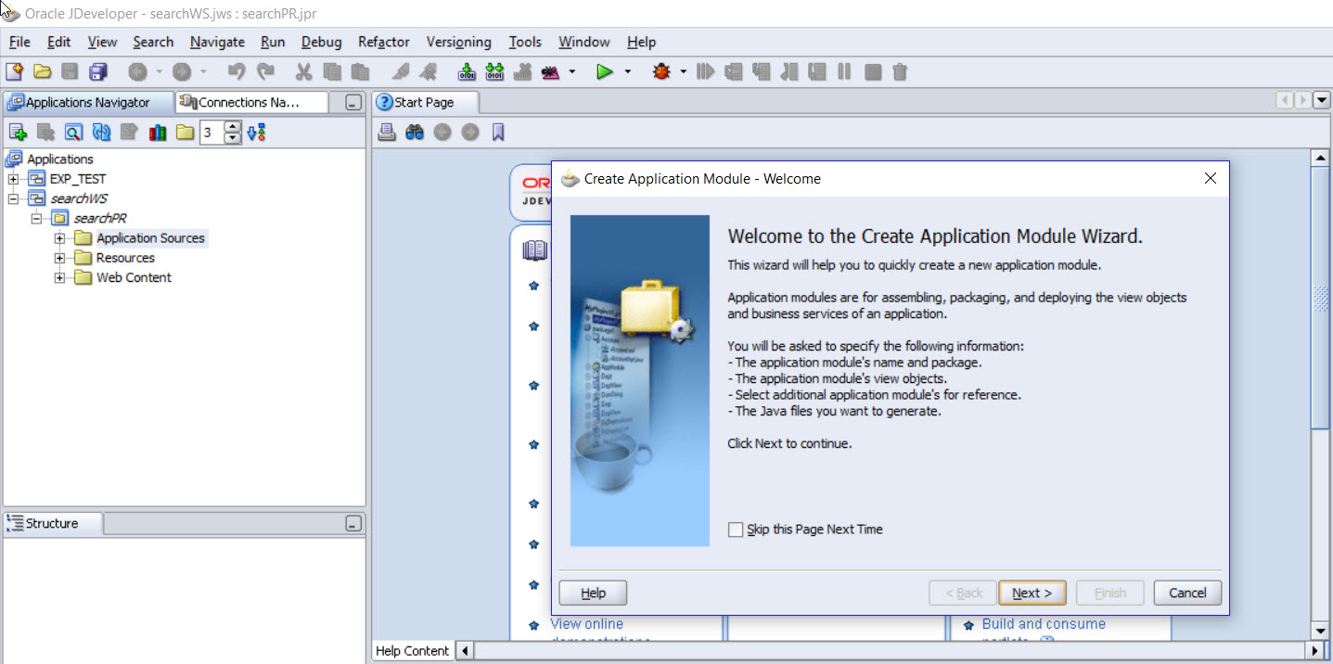Expand the Application Sources folder
Image resolution: width=1333 pixels, height=664 pixels.
pos(58,237)
